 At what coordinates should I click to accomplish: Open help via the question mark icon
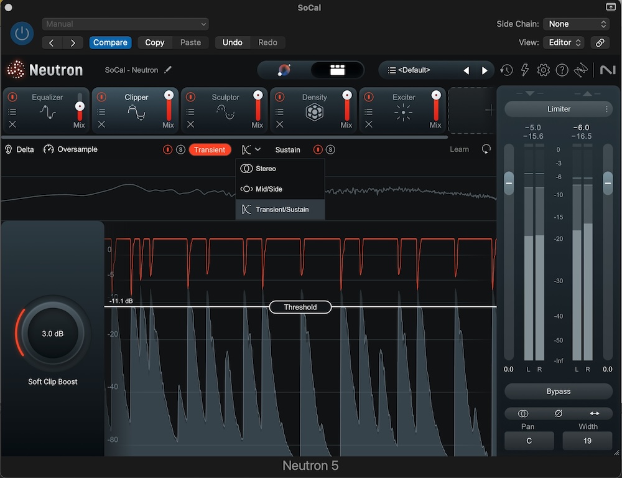562,70
